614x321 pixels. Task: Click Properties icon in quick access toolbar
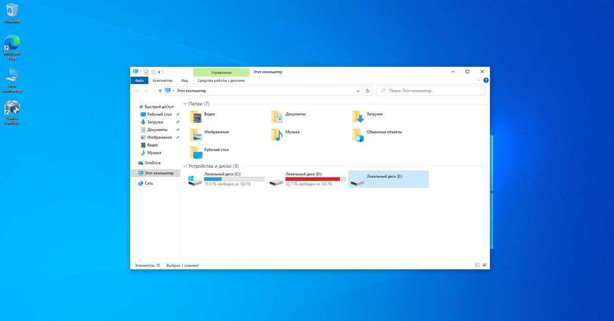click(146, 72)
